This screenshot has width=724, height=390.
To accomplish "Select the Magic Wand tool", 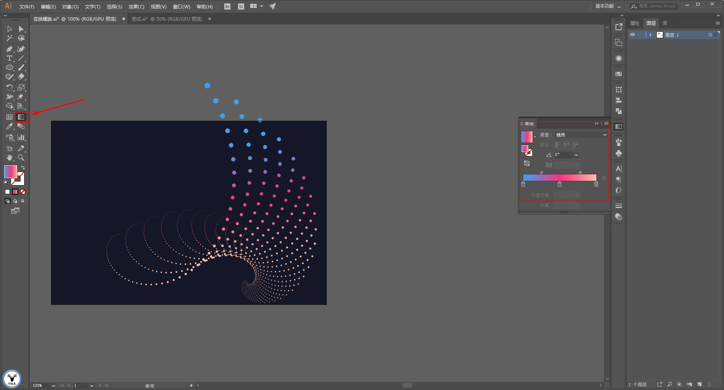I will coord(10,38).
